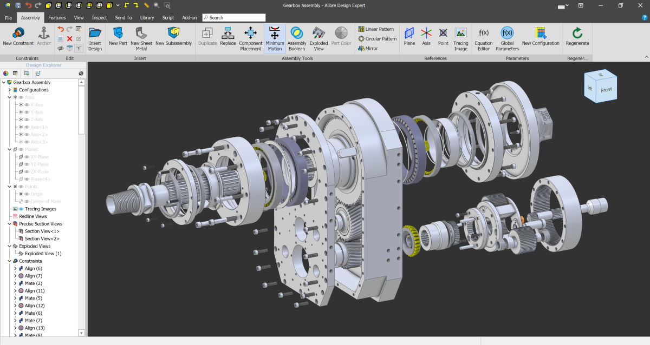This screenshot has width=650, height=345.
Task: Open the Inspect menu
Action: (99, 17)
